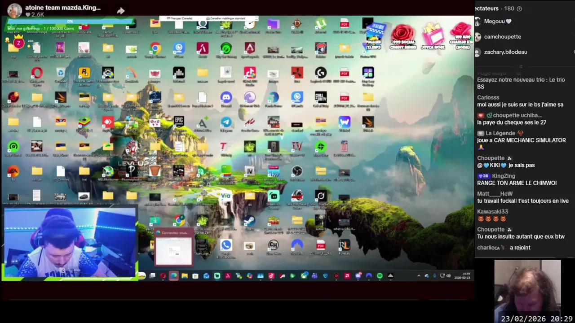Open the Discord desktop shortcut

(226, 97)
